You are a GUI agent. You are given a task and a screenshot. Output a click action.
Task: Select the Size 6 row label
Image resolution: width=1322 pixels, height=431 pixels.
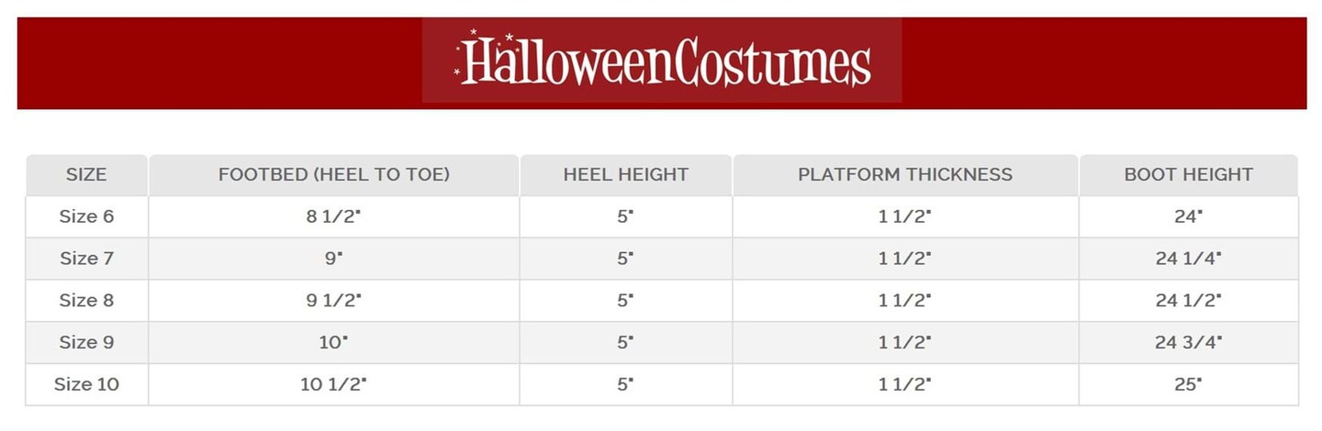86,217
